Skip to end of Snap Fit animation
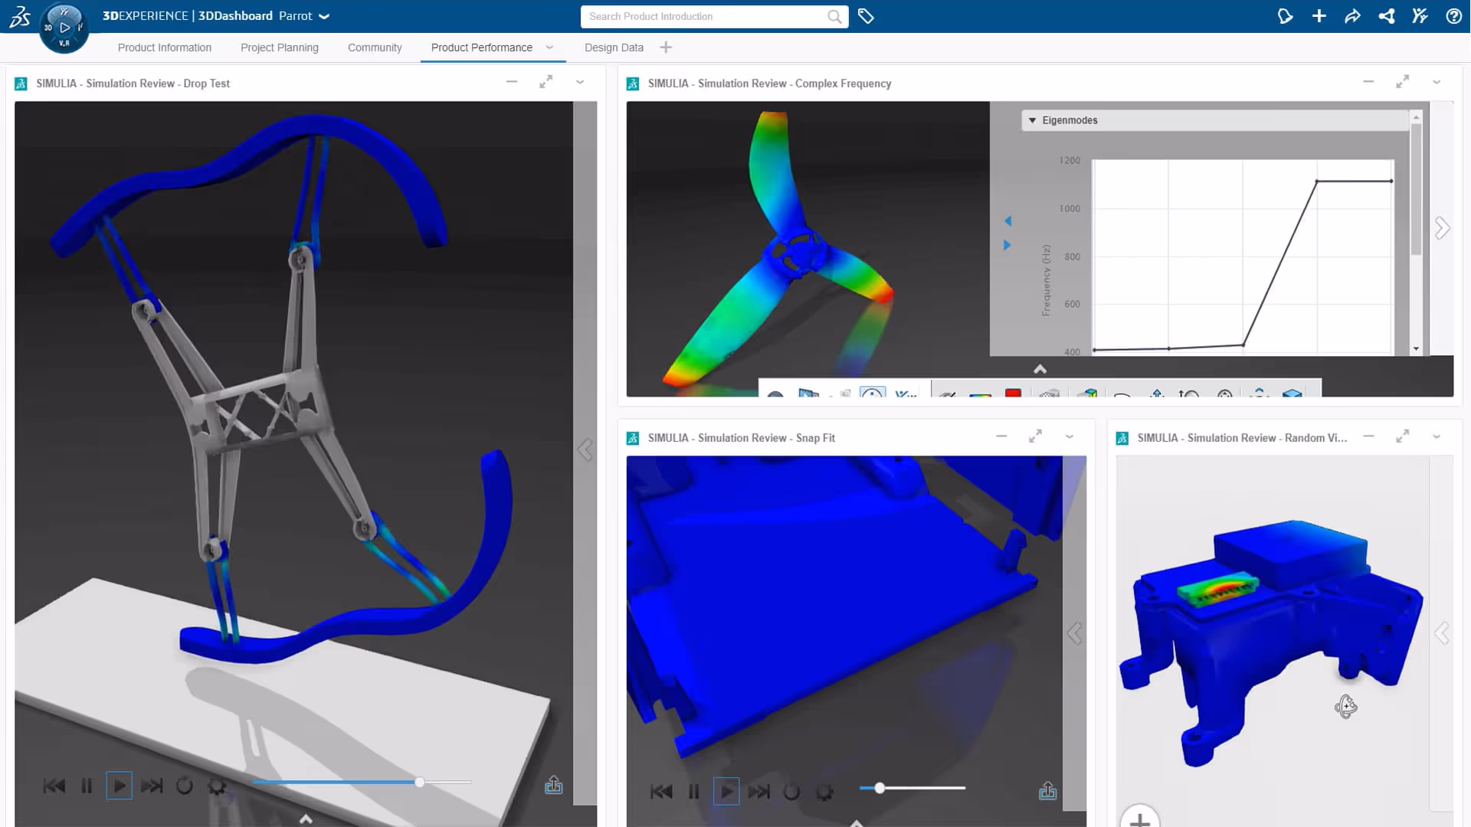Image resolution: width=1471 pixels, height=827 pixels. (758, 791)
